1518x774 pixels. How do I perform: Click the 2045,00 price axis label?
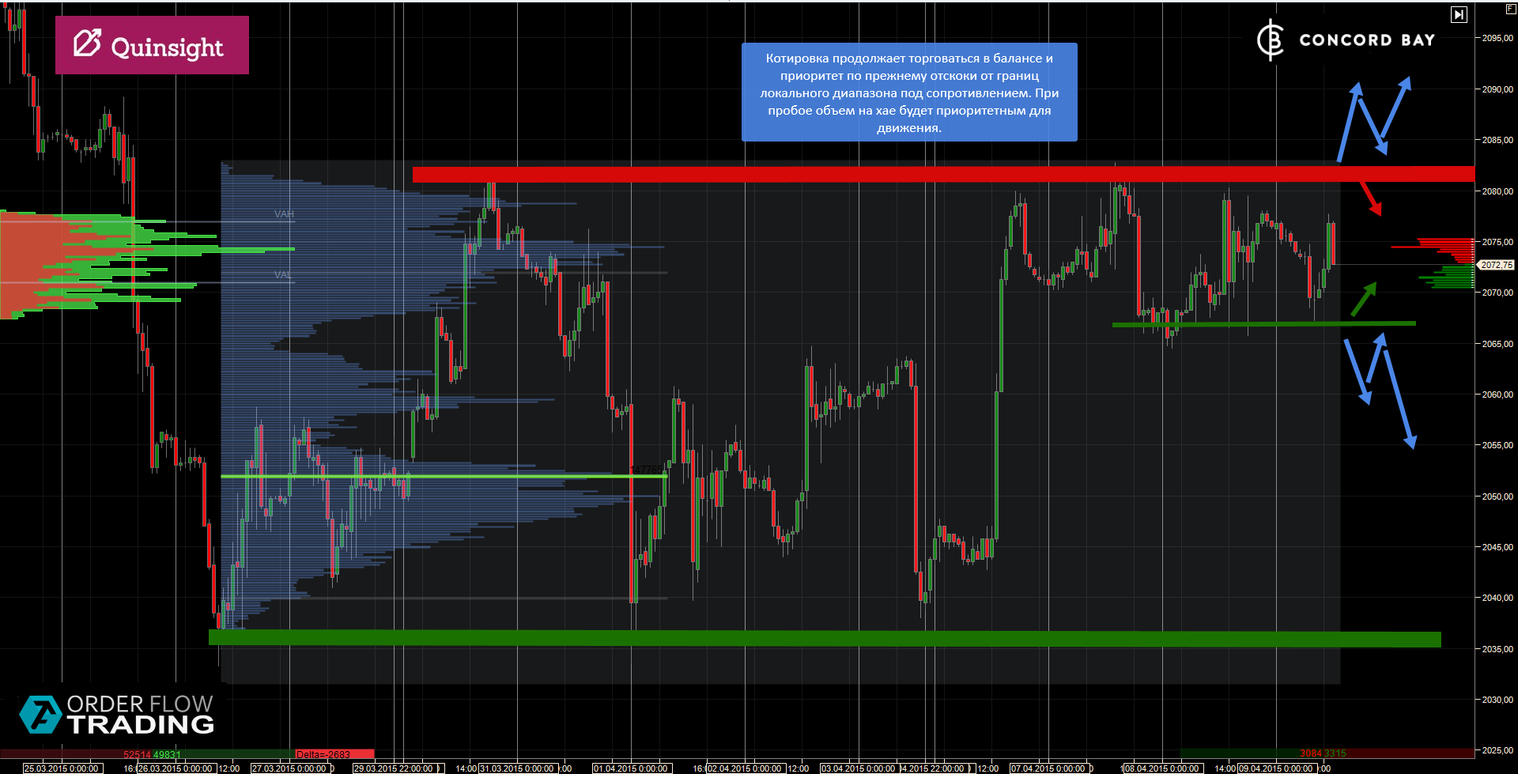click(x=1497, y=547)
